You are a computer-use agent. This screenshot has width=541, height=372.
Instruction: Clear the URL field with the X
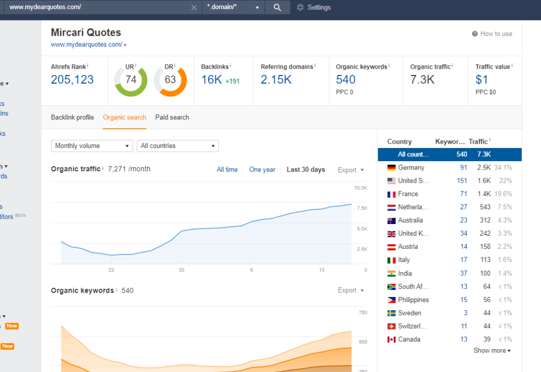[194, 7]
